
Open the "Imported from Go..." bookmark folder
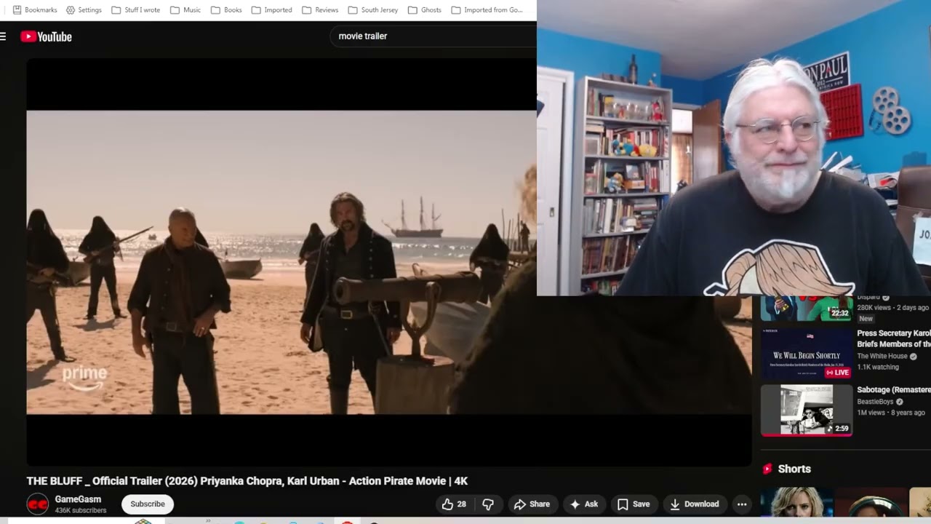click(487, 10)
